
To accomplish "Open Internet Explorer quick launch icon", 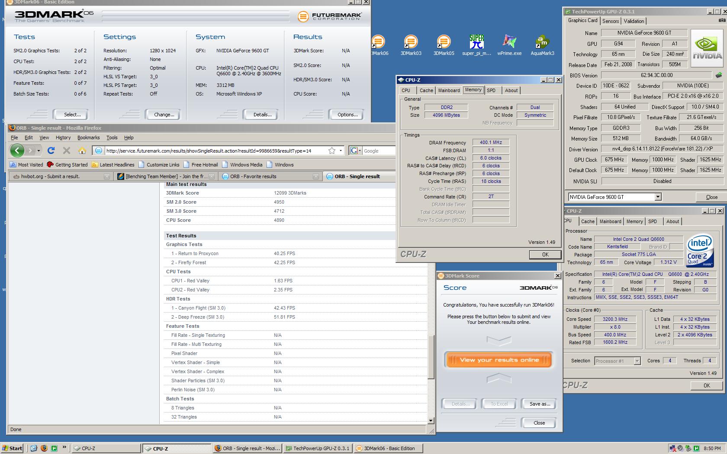I will tap(34, 448).
